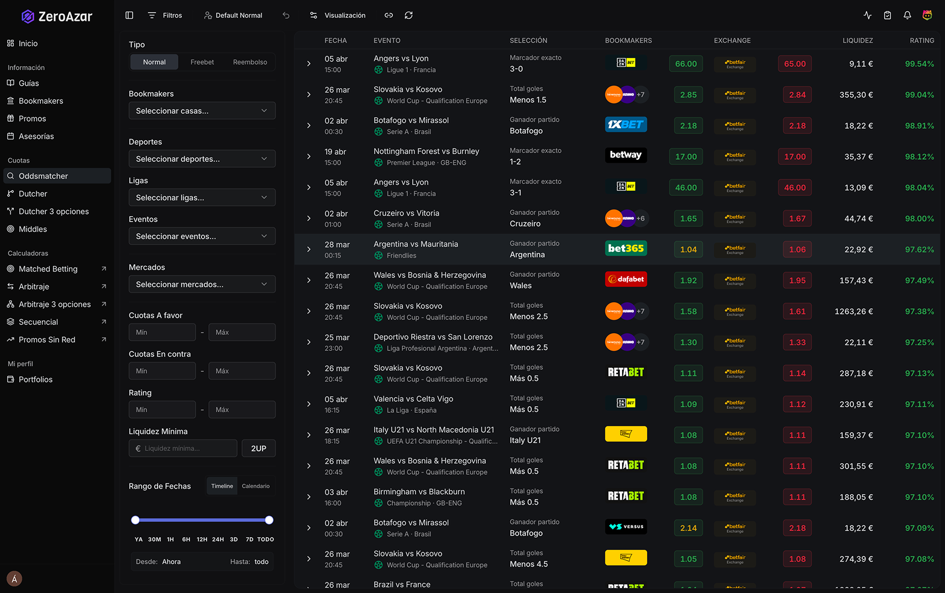The image size is (945, 593).
Task: Open the Seleccionar deportes dropdown
Action: coord(202,159)
